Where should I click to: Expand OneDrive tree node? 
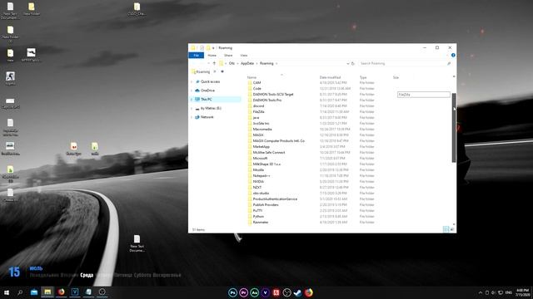(x=192, y=91)
